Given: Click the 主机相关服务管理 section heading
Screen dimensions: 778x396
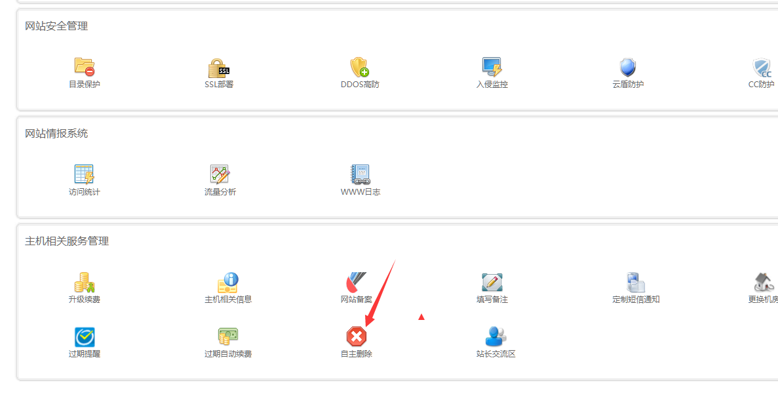Looking at the screenshot, I should tap(67, 241).
